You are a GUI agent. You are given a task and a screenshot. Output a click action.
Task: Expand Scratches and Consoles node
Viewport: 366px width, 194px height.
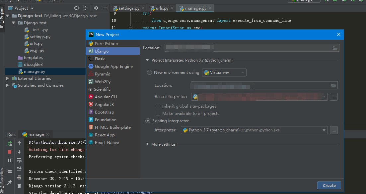click(8, 85)
